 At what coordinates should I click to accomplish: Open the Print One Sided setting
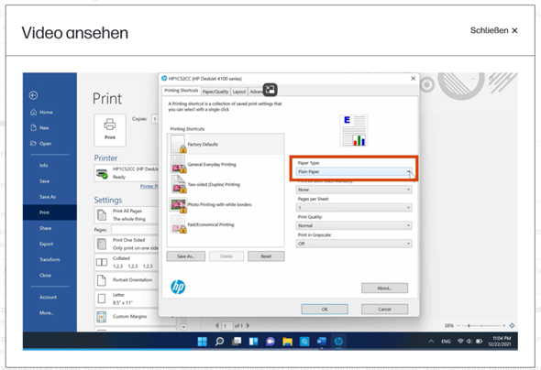pyautogui.click(x=127, y=244)
